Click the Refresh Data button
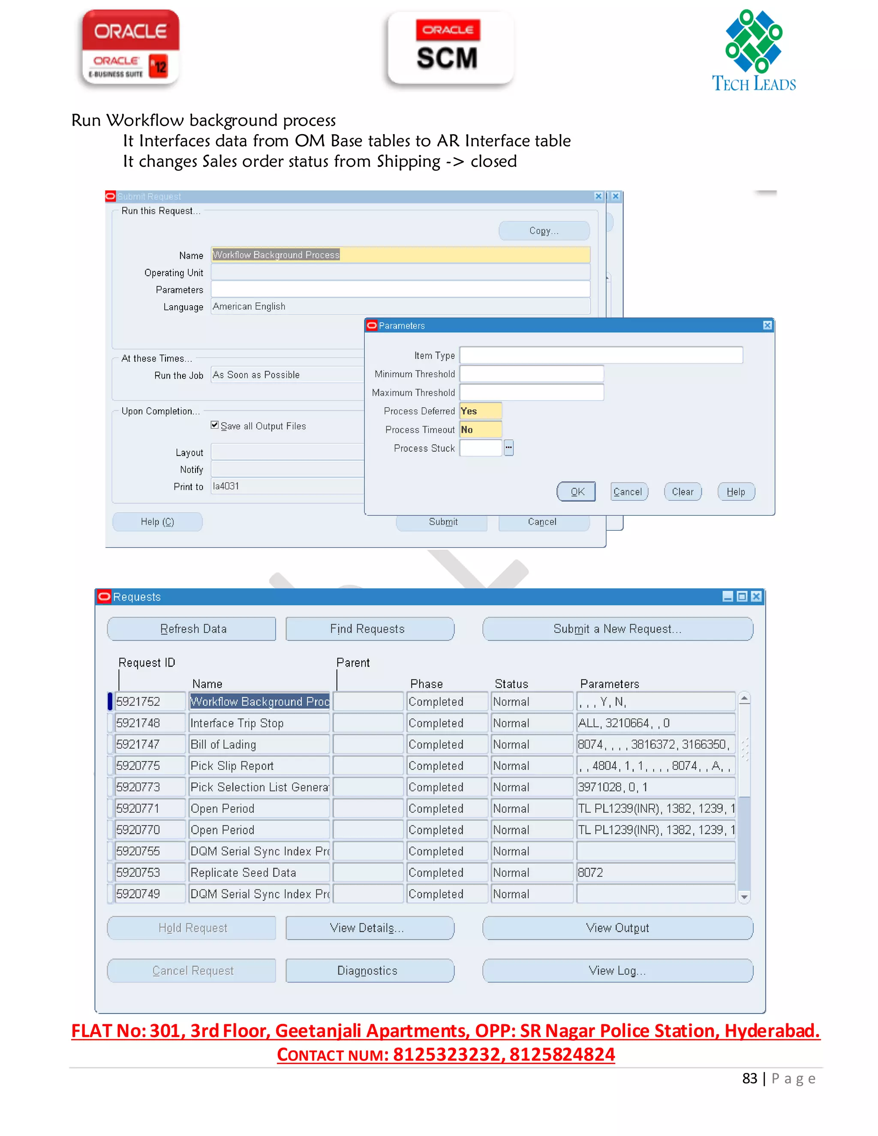This screenshot has height=1136, width=878. [191, 629]
